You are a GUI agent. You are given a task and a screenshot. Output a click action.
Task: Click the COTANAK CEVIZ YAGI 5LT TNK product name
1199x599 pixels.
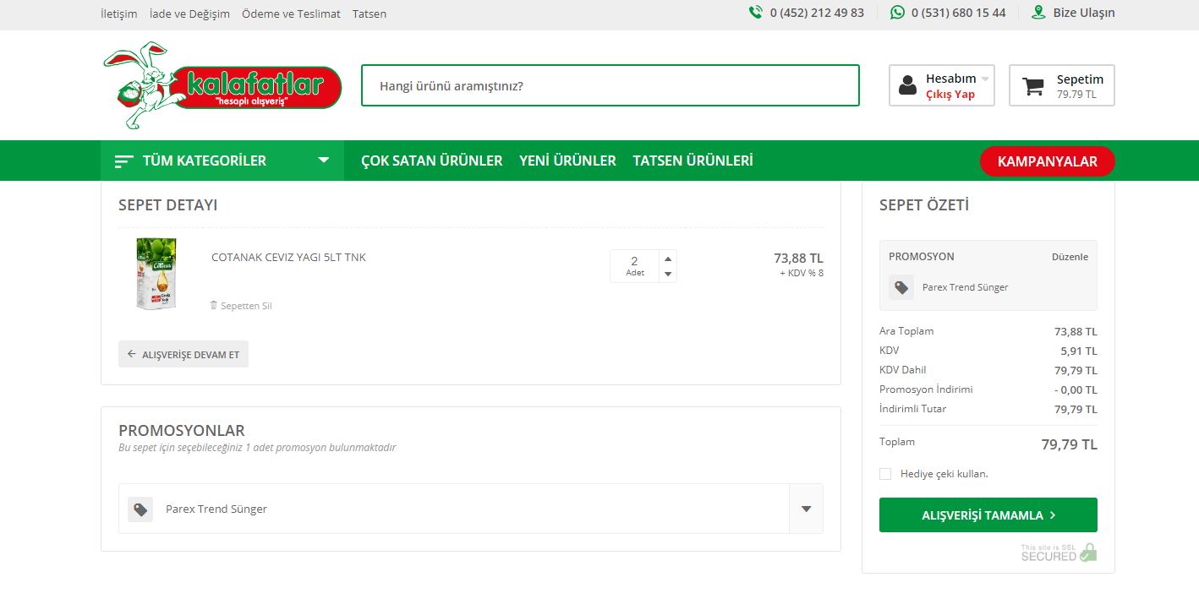point(289,257)
